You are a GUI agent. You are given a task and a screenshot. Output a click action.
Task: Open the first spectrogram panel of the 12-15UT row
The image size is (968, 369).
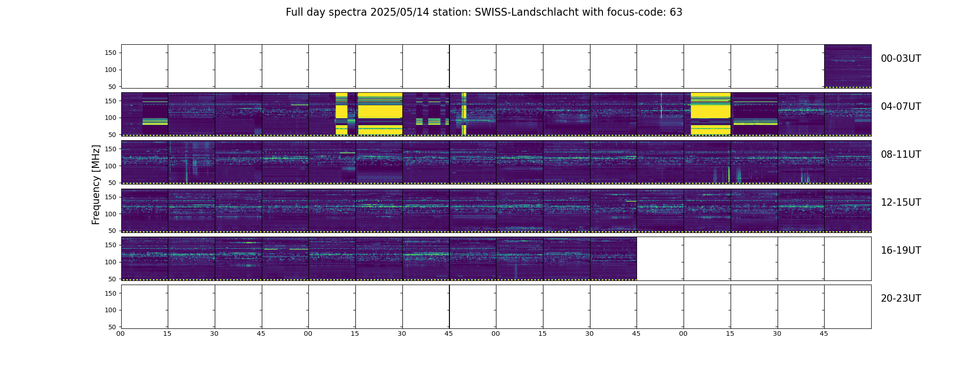pyautogui.click(x=145, y=210)
